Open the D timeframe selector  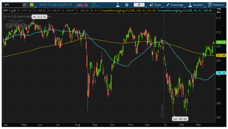click(x=139, y=5)
